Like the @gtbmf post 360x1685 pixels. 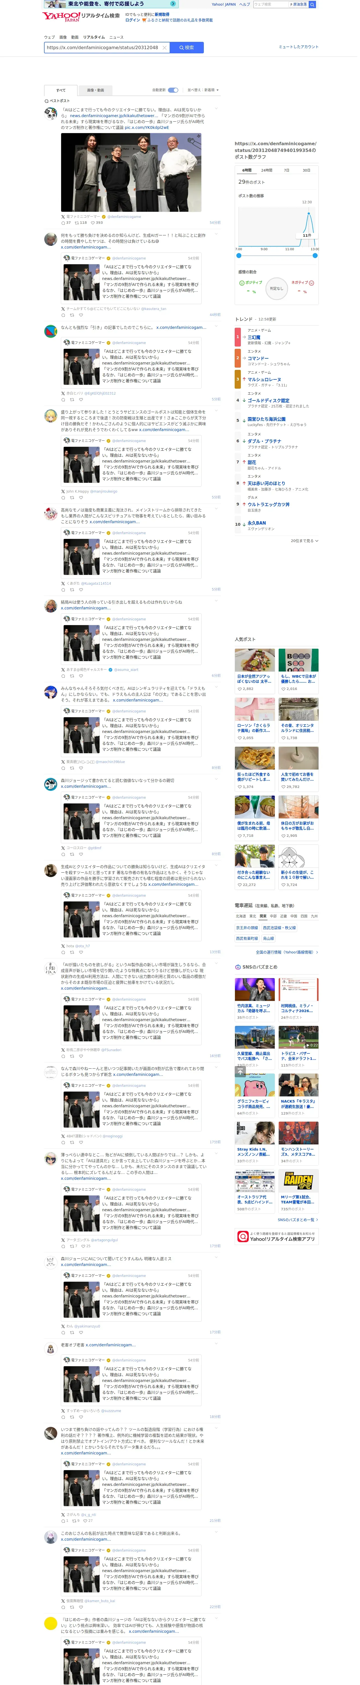[x=81, y=854]
